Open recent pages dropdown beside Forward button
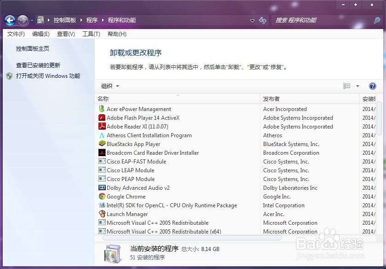 tap(32, 20)
